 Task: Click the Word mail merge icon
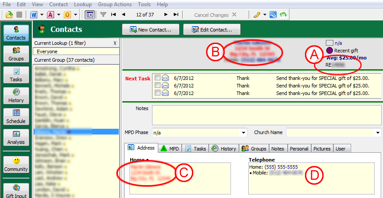(34, 15)
